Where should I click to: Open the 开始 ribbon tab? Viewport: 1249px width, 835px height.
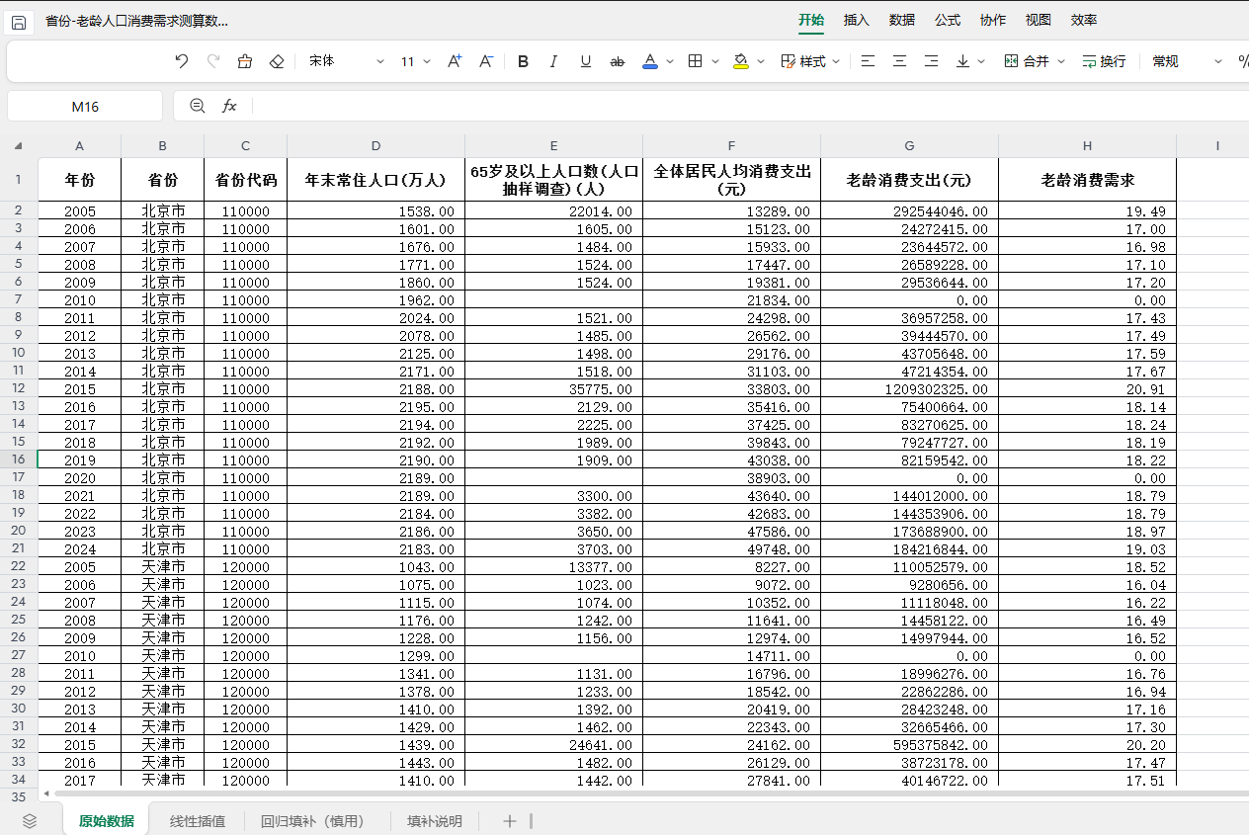click(x=811, y=20)
